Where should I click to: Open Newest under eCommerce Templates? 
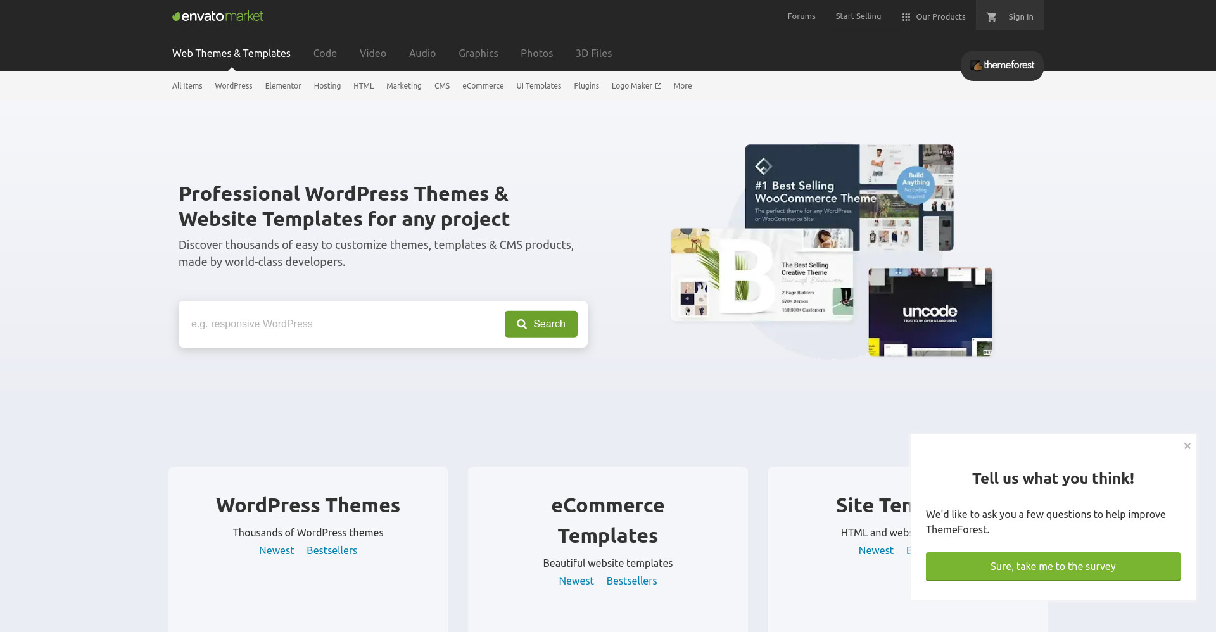(576, 581)
